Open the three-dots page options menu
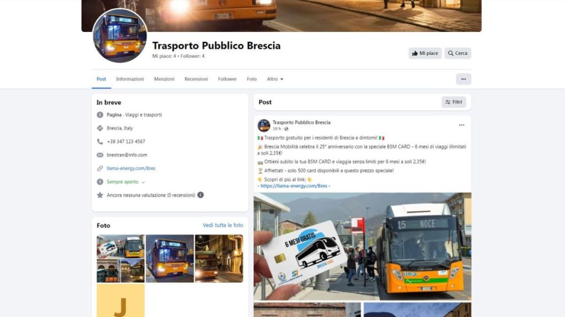This screenshot has height=317, width=565. (x=463, y=79)
